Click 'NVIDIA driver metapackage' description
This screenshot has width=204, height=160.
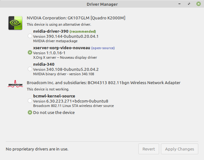point(55,41)
